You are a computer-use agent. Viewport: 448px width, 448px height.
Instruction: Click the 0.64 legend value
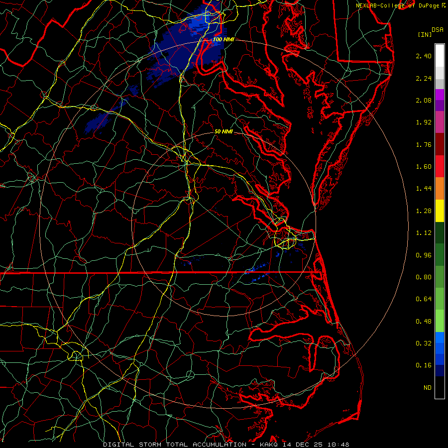[x=424, y=299]
